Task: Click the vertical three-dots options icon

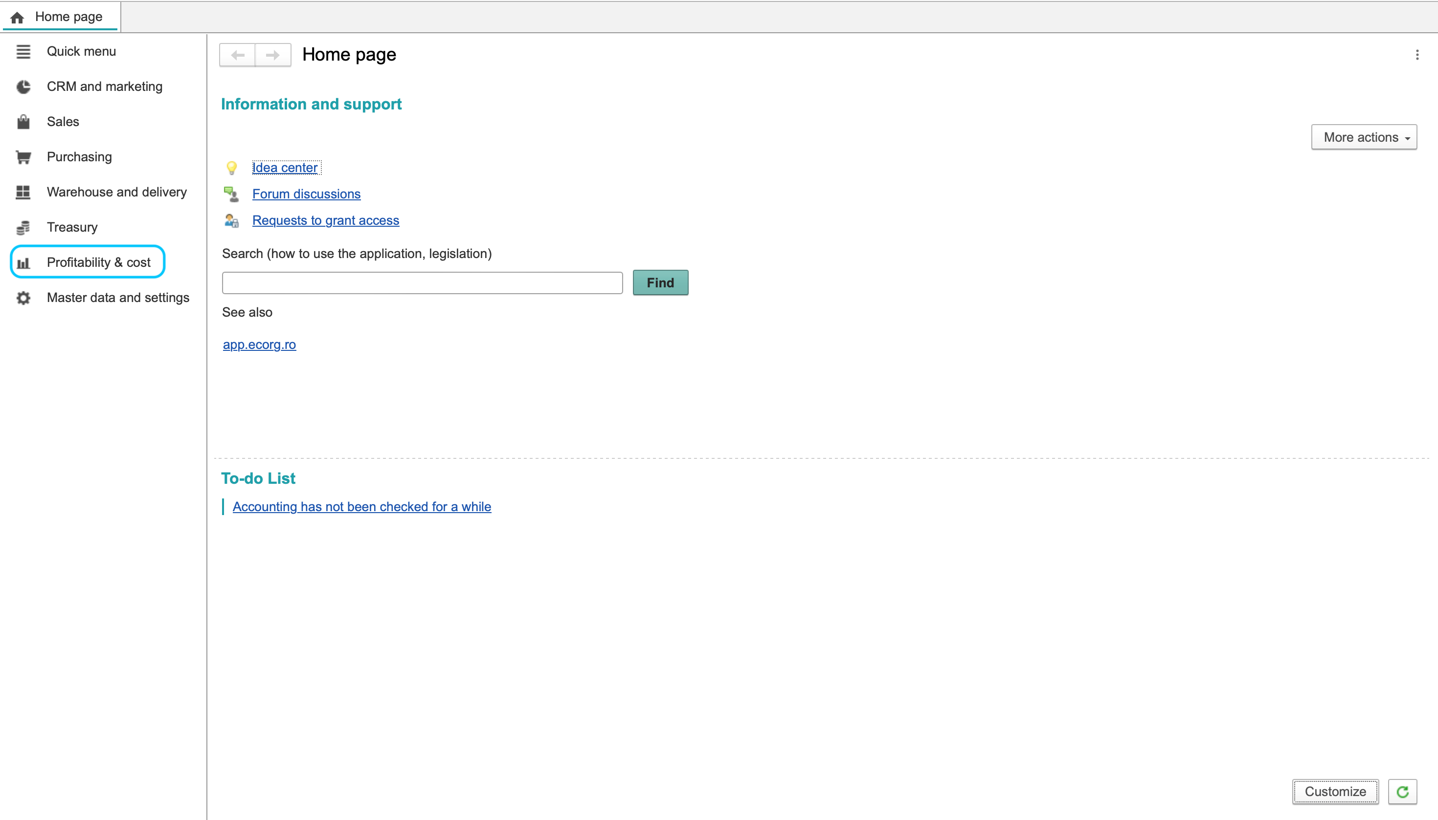Action: pos(1416,55)
